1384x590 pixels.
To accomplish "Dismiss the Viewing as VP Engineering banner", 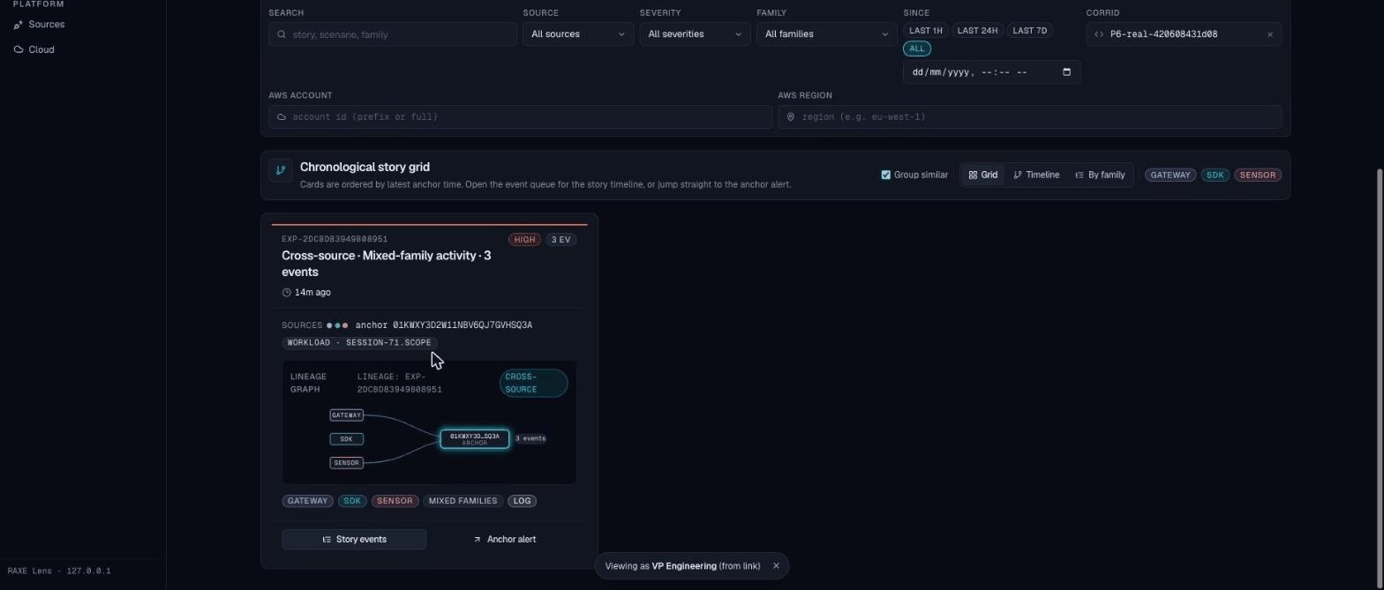I will [776, 566].
